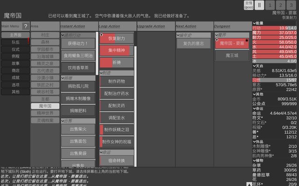Viewport: 299px width, 186px height.
Task: Open 成就 in the main menu
Action: [15, 77]
